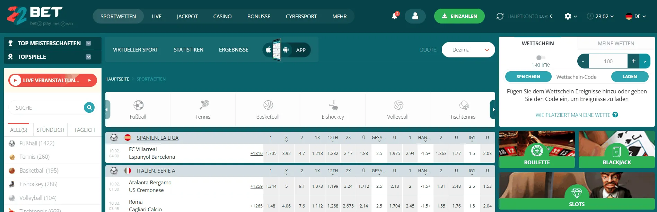Open Fußball (1422) in sidebar list
Screen dimensions: 657x212
(52, 143)
